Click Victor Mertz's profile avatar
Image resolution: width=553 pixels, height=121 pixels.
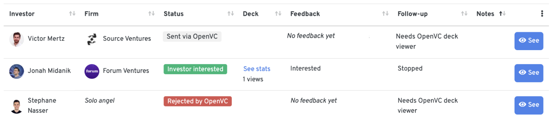pyautogui.click(x=17, y=39)
